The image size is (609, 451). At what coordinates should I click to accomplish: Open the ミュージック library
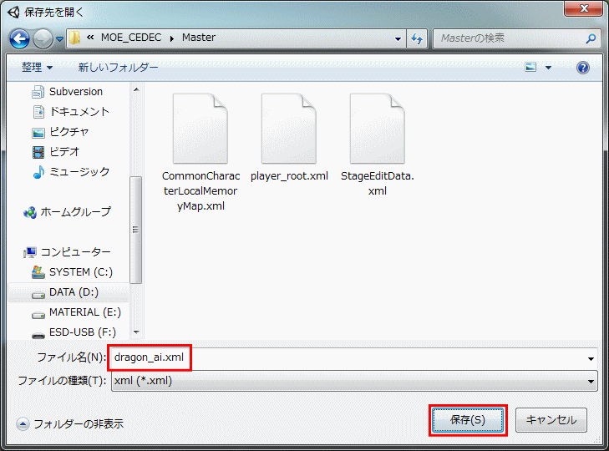(x=71, y=172)
